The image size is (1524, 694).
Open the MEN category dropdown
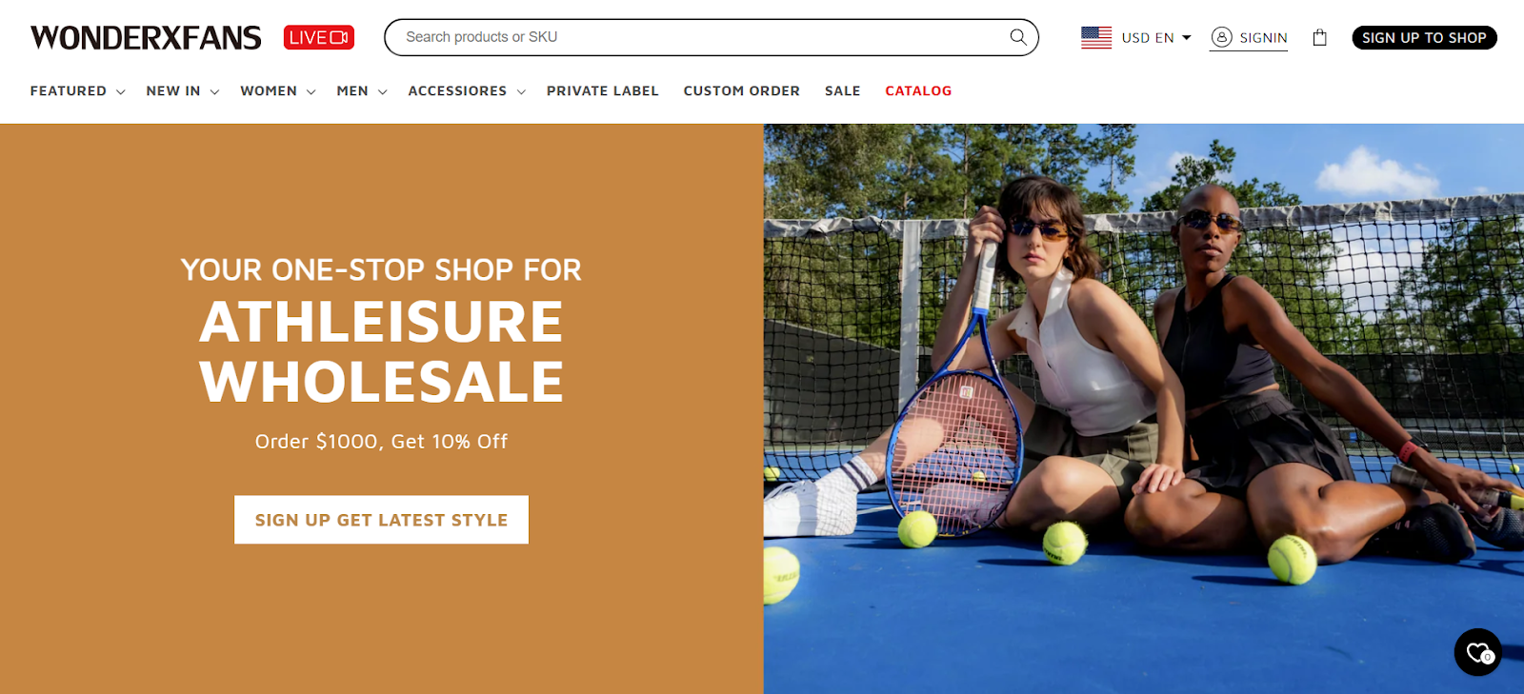(362, 91)
